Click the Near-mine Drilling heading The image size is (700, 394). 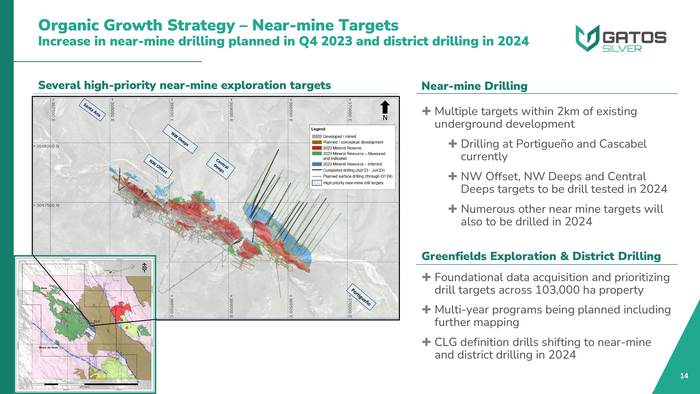click(x=474, y=86)
